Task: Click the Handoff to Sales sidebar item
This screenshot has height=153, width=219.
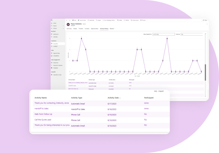Action: click(x=57, y=75)
